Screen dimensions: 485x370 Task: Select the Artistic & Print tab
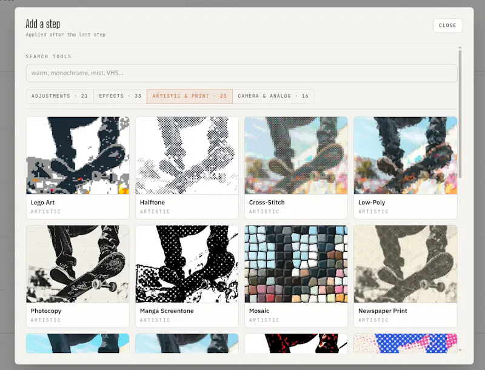(x=190, y=96)
